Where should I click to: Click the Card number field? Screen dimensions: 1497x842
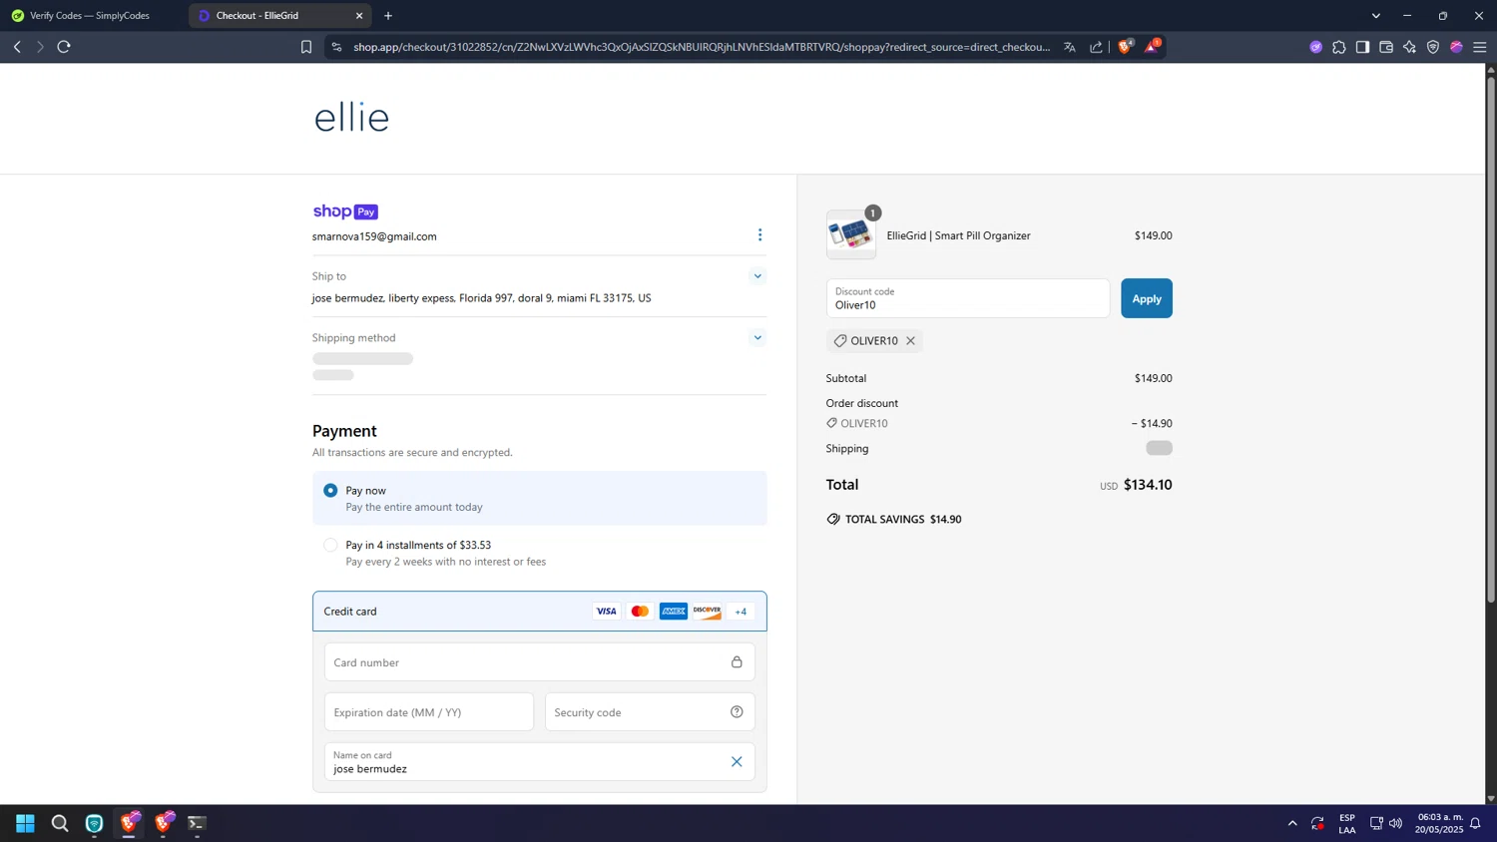(540, 662)
